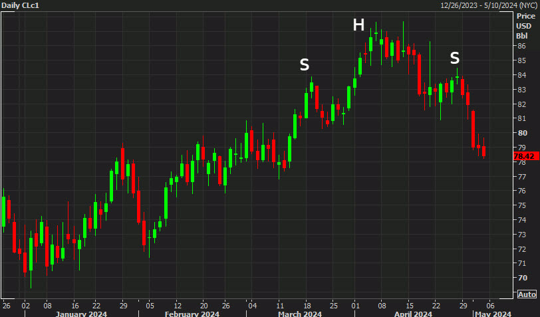Click the date range 12/26/2023 - 5/10/2024 label

(489, 5)
